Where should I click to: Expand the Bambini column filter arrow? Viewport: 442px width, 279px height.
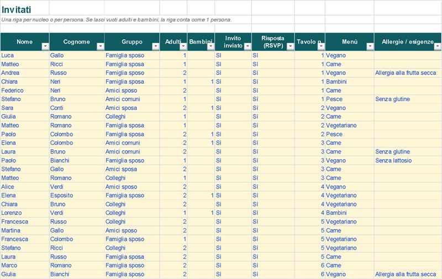(211, 46)
